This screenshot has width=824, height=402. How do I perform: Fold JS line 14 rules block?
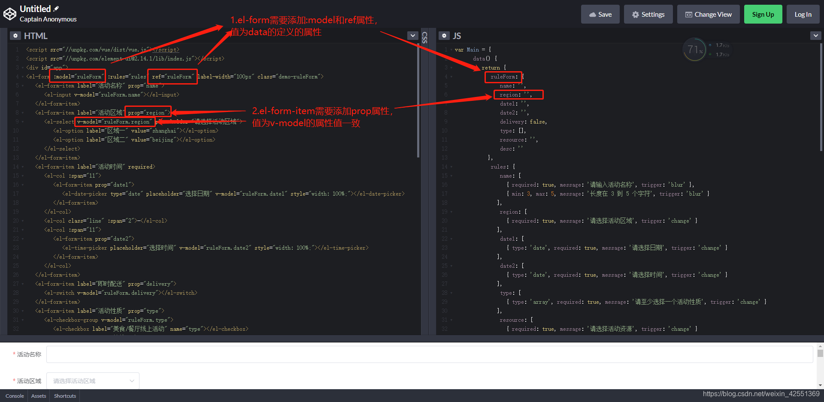tap(451, 167)
